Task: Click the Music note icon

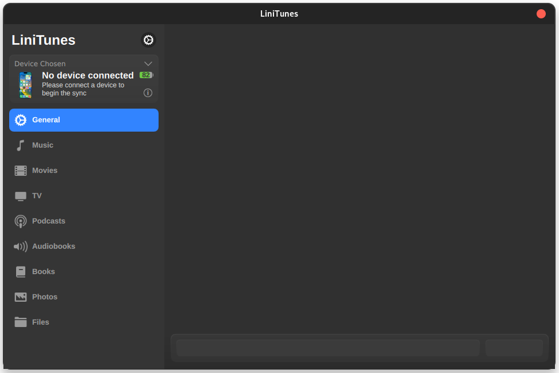Action: 20,145
